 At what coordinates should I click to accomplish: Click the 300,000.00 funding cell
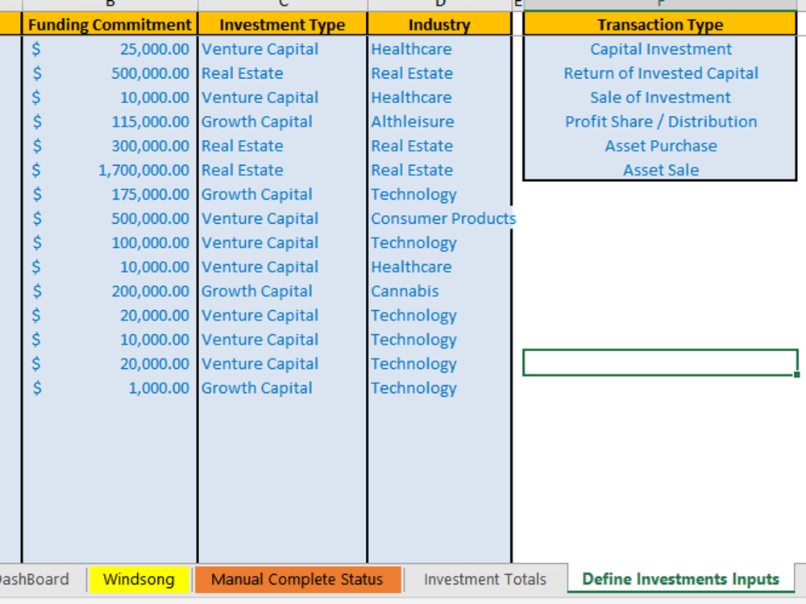(110, 146)
